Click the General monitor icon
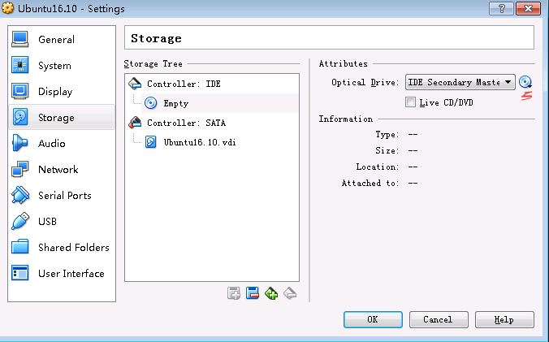Image resolution: width=549 pixels, height=342 pixels. click(x=20, y=39)
